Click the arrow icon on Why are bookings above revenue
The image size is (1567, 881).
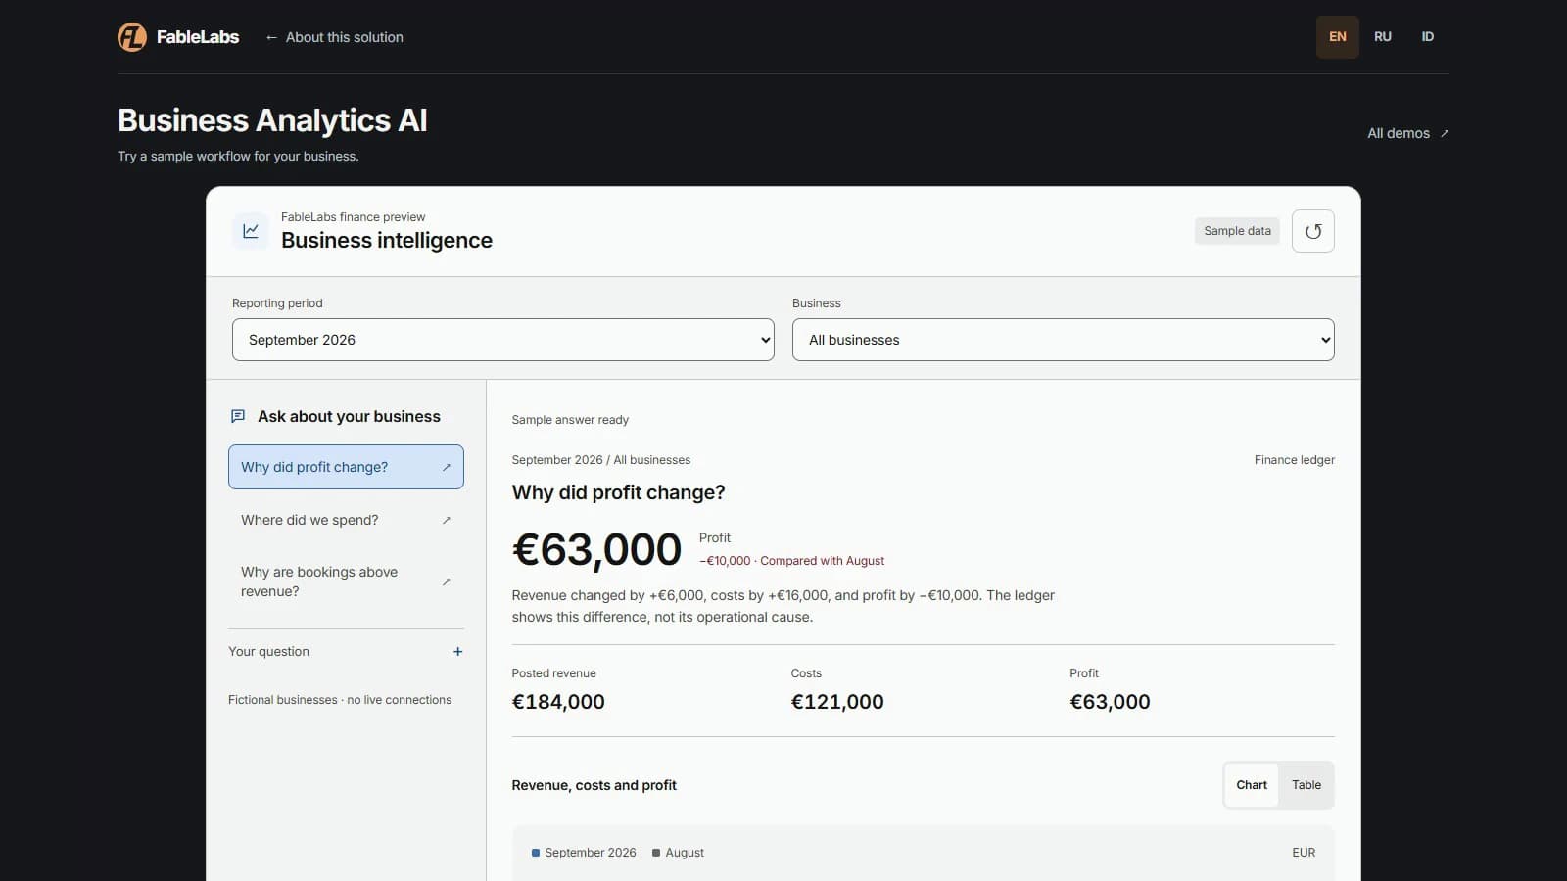[x=447, y=581]
